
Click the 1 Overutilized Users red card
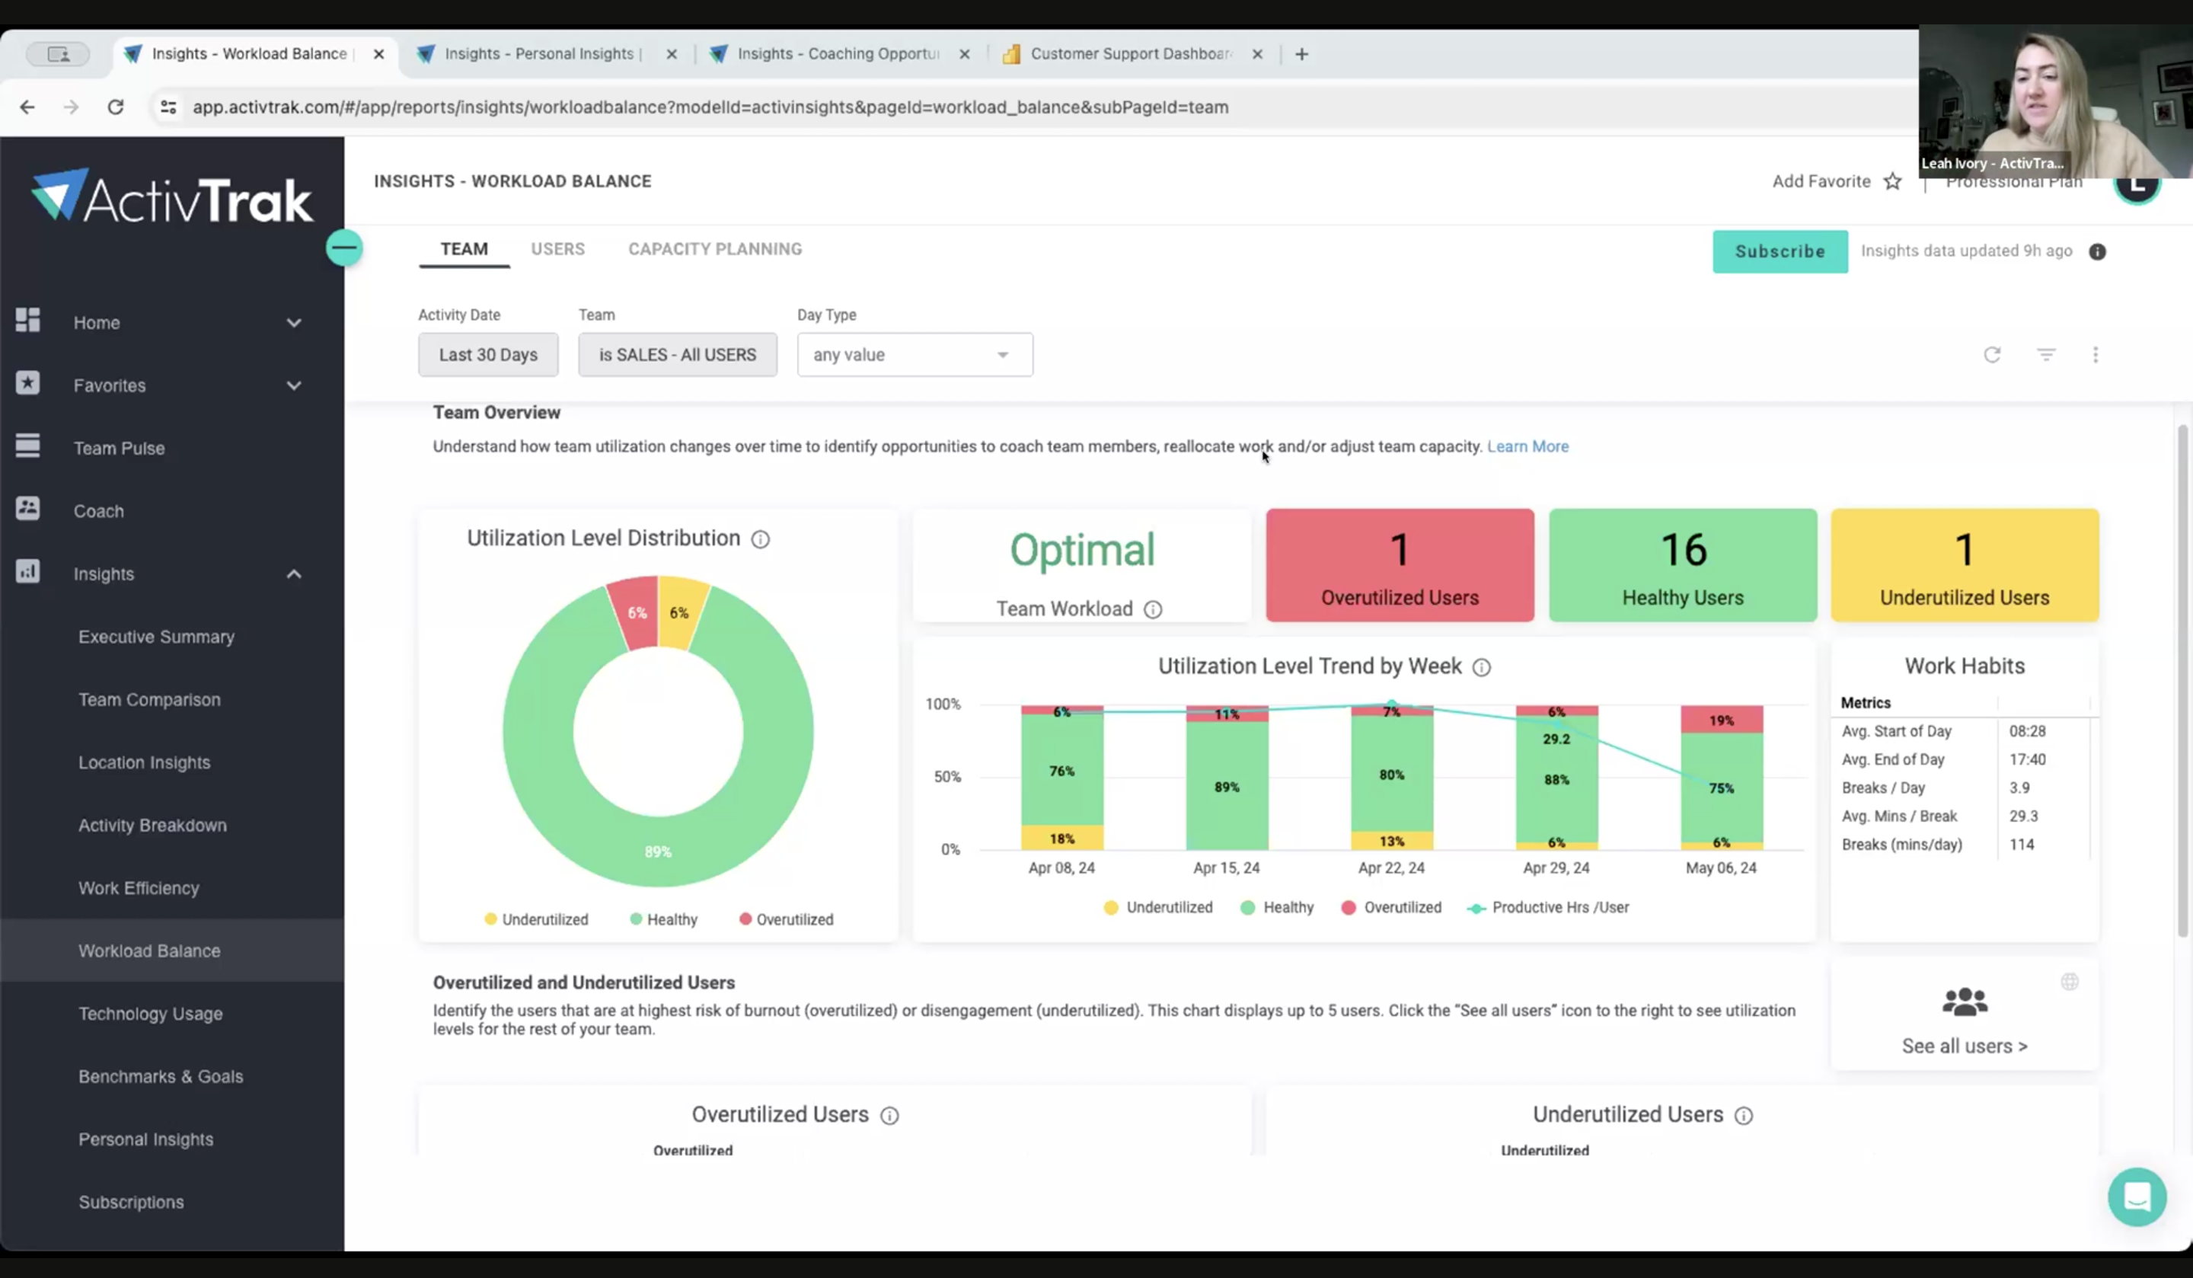[1400, 565]
